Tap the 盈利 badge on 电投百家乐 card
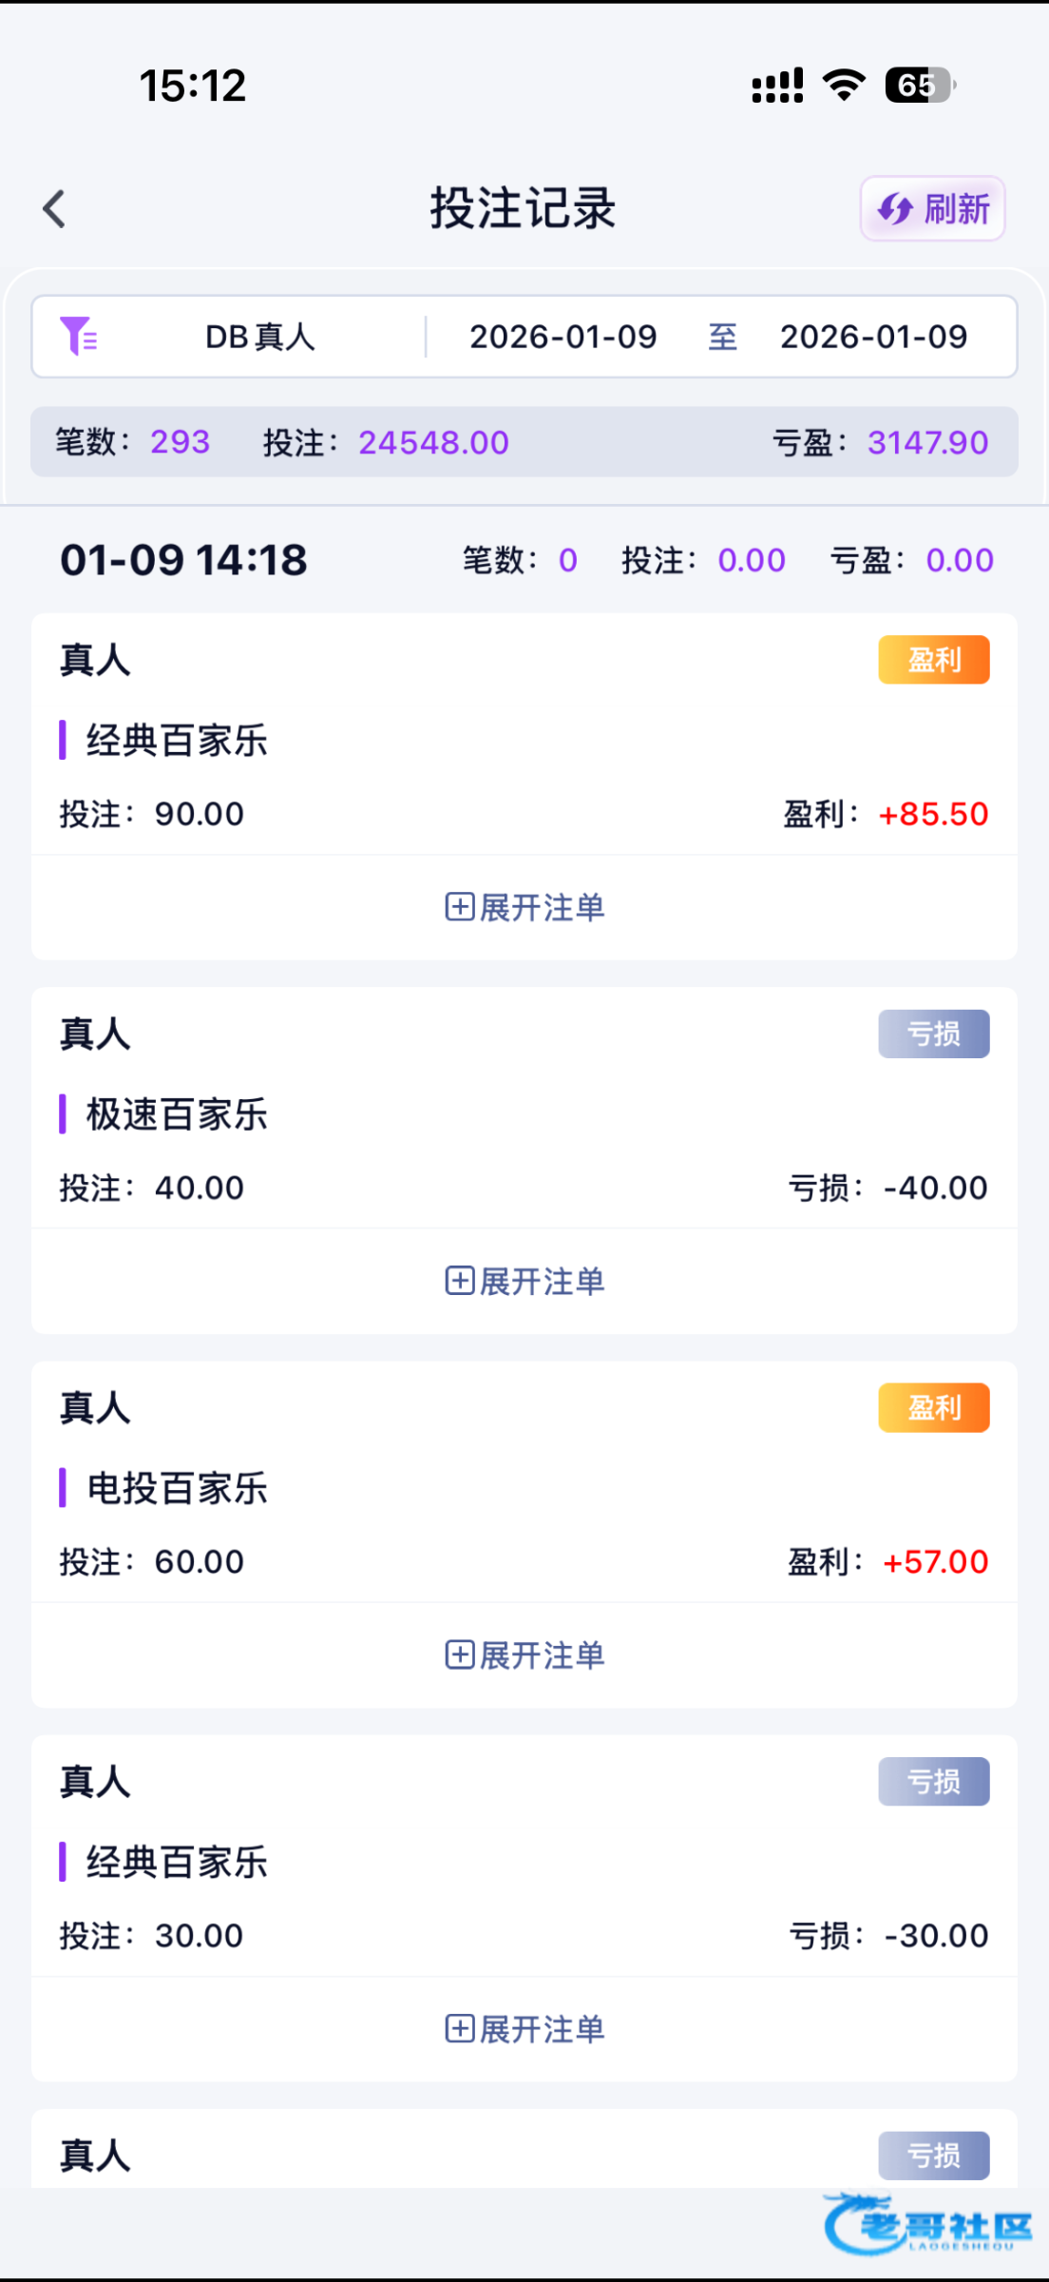Image resolution: width=1049 pixels, height=2282 pixels. (x=933, y=1407)
